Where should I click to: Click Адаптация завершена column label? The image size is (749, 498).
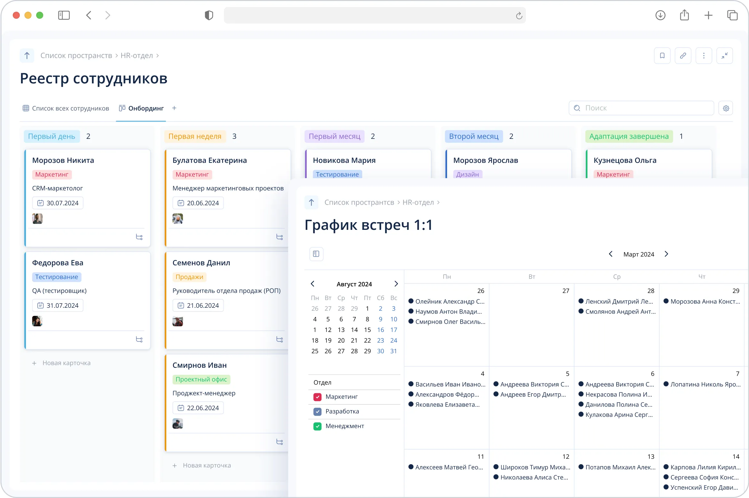[x=629, y=136]
